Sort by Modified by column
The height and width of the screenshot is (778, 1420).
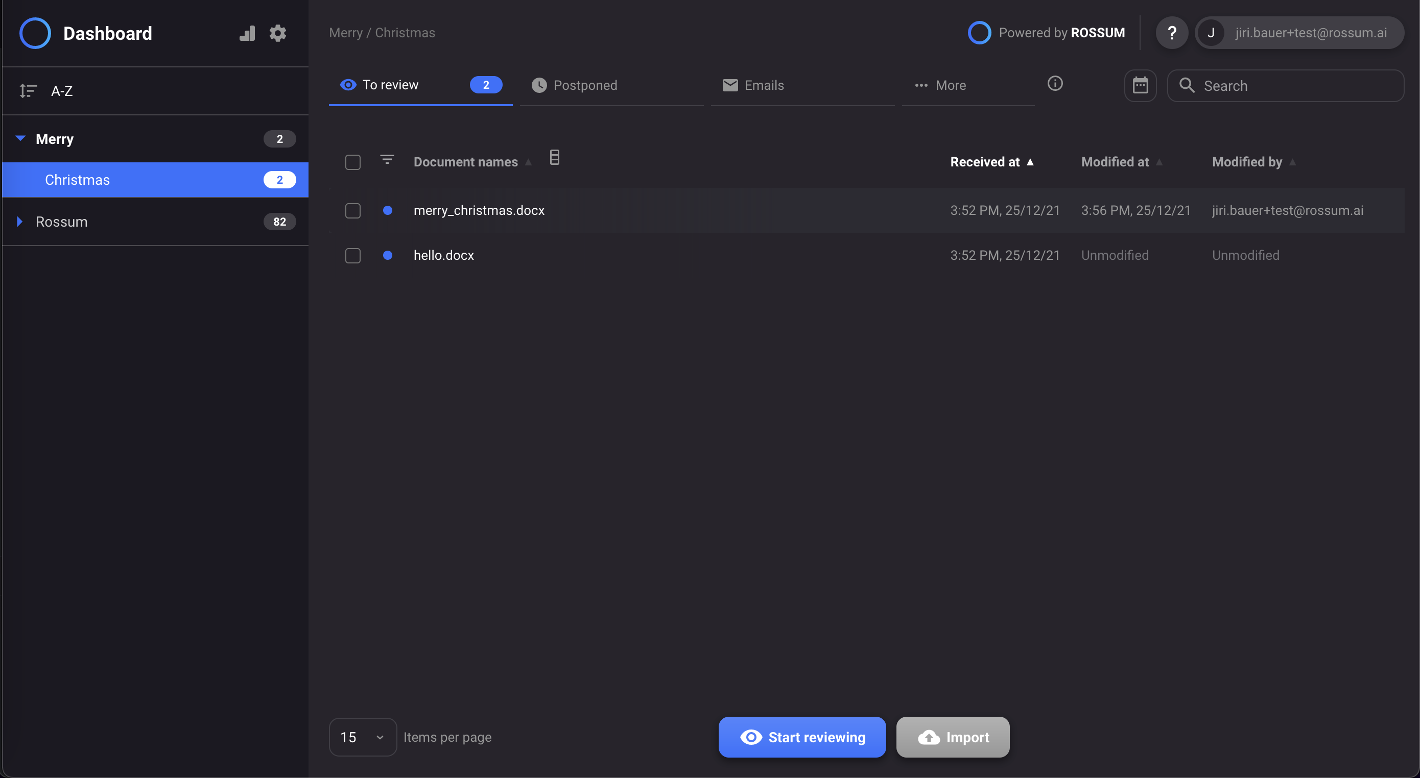(1253, 162)
